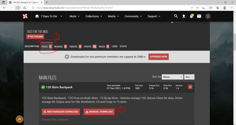
Task: Switch to the Images tab
Action: point(60,47)
